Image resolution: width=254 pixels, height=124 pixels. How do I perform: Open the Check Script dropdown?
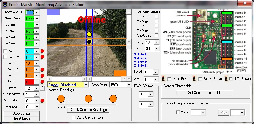coord(37,107)
